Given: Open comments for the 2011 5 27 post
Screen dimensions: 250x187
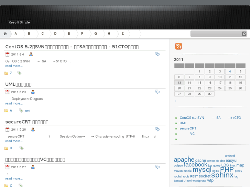Looking at the screenshot, I should tap(157, 167).
